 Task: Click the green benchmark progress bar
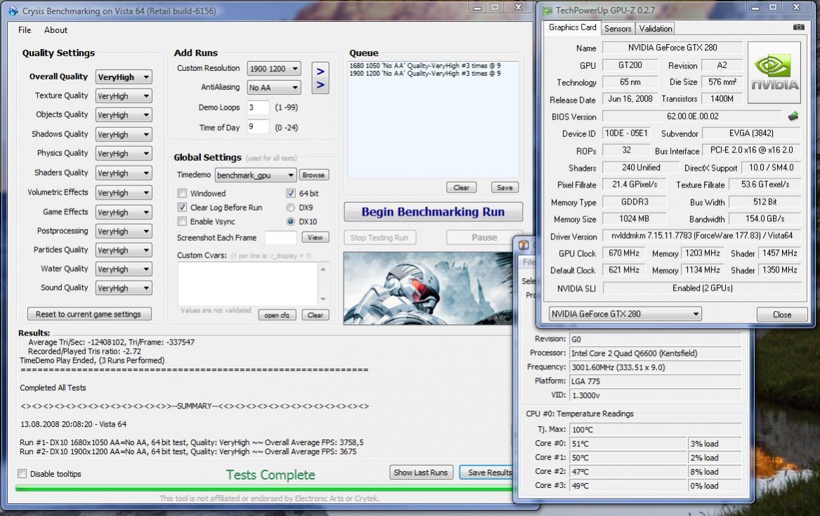pos(264,489)
